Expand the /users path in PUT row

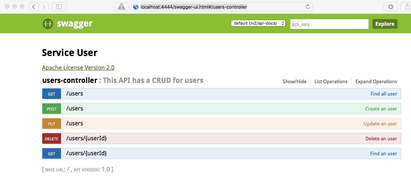point(75,124)
